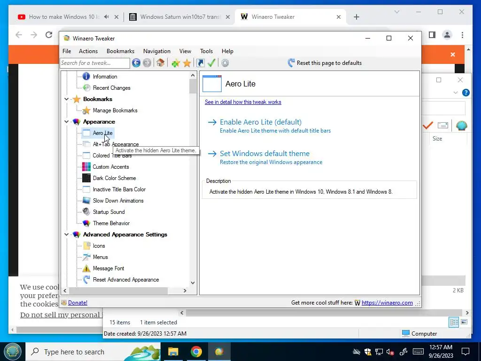
Task: Click the Message Font warning icon
Action: pyautogui.click(x=86, y=268)
